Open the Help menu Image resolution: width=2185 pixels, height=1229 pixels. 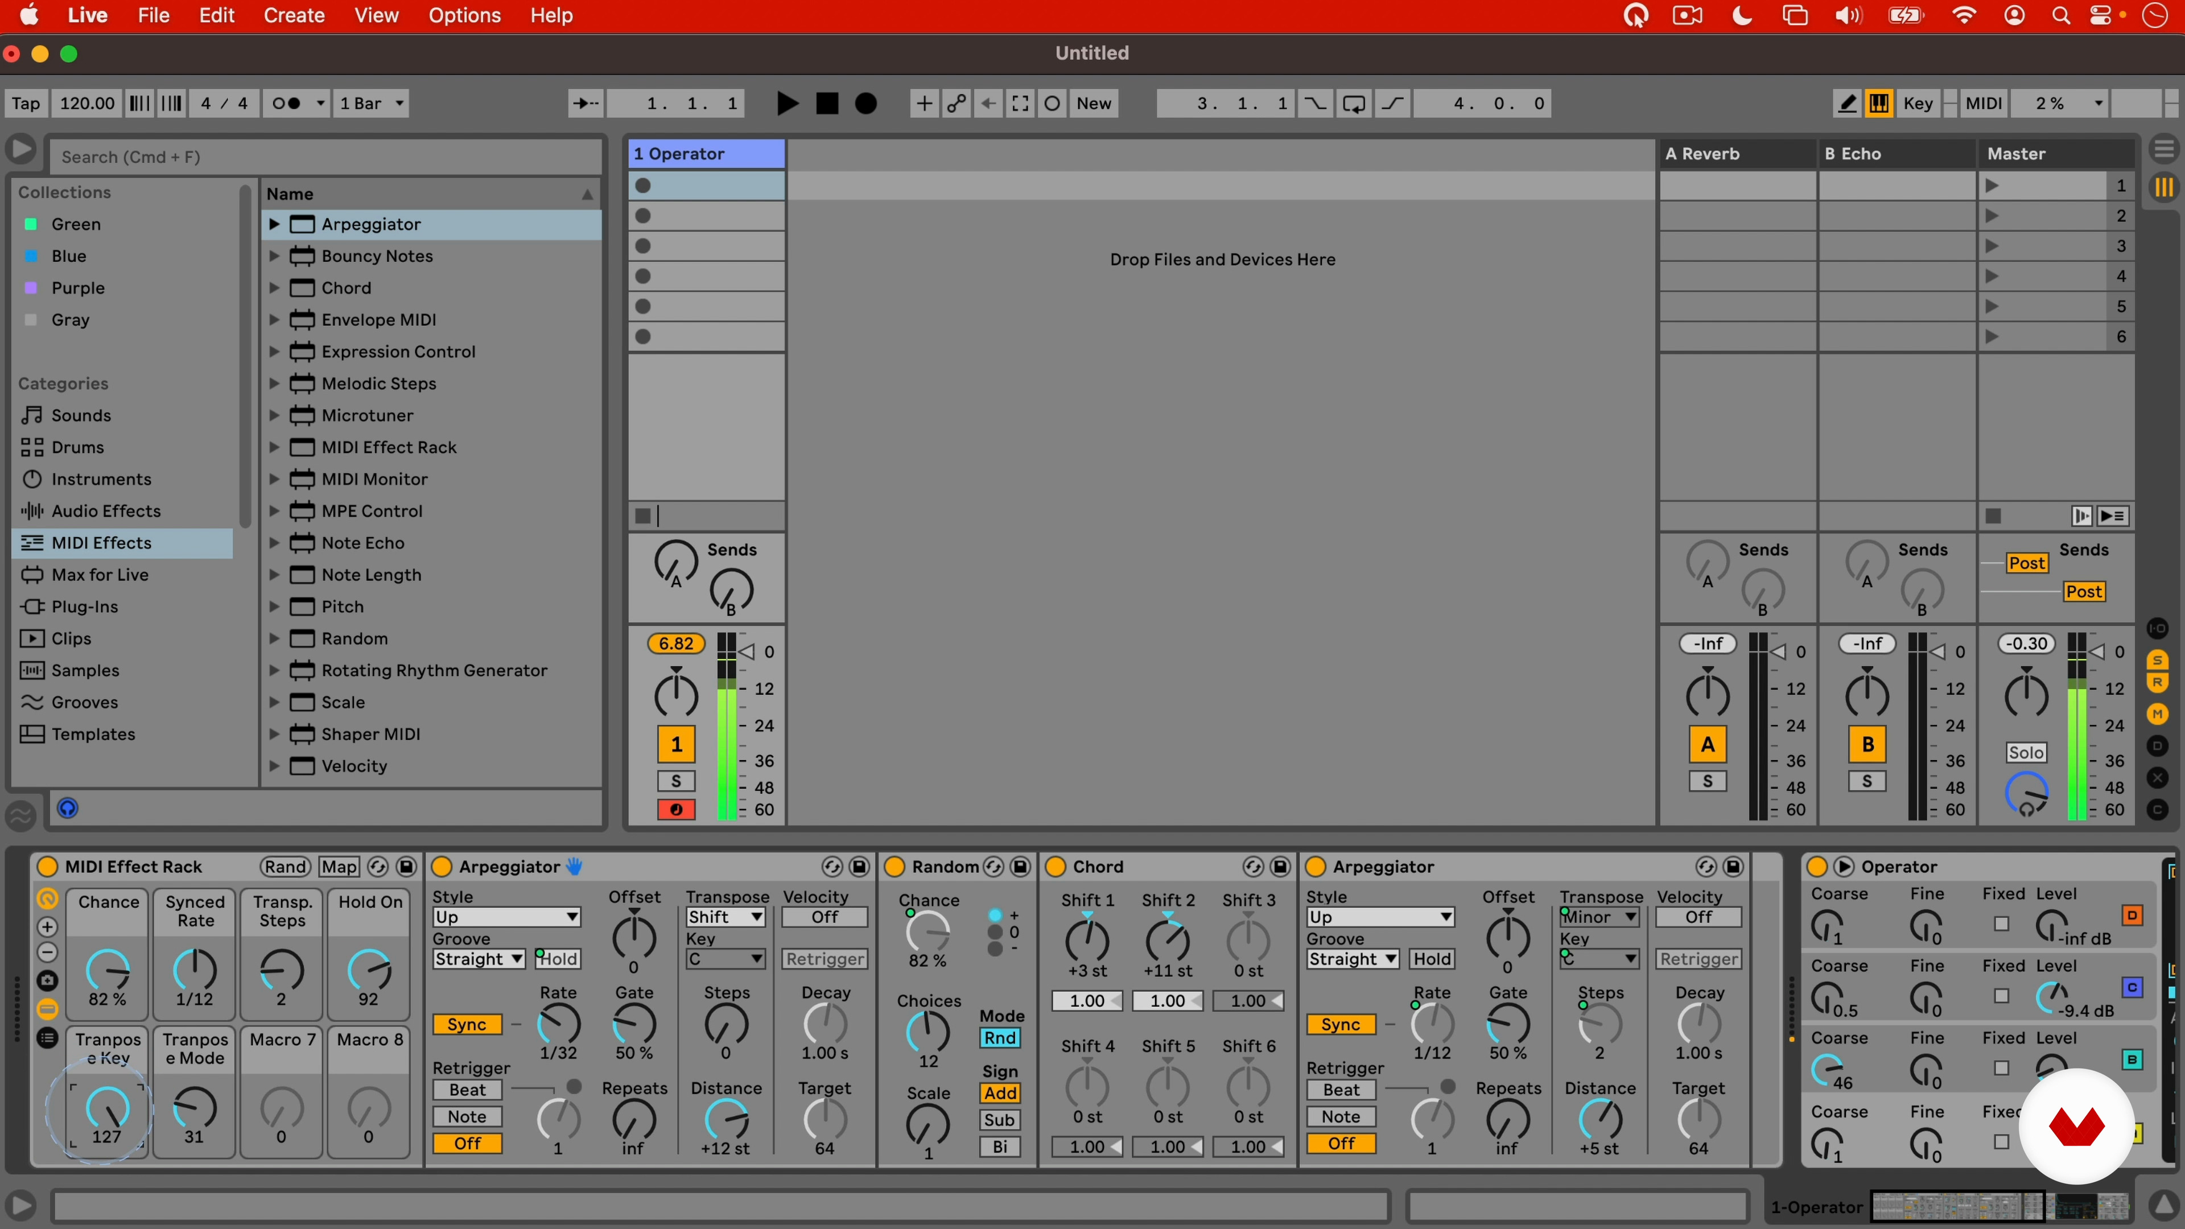(x=551, y=15)
